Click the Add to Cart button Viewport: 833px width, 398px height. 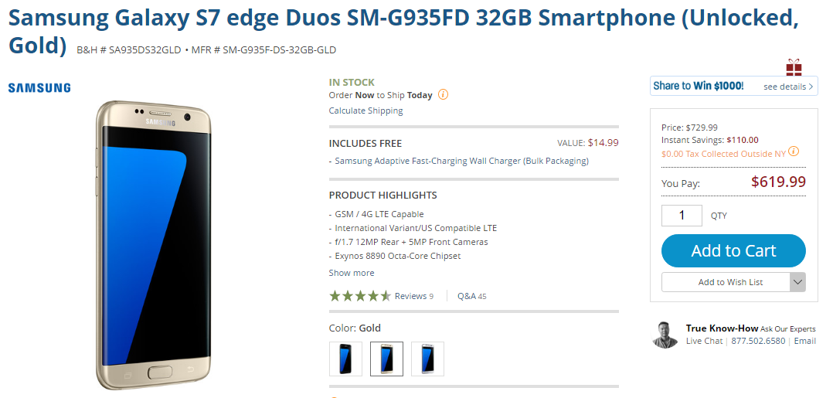click(733, 250)
